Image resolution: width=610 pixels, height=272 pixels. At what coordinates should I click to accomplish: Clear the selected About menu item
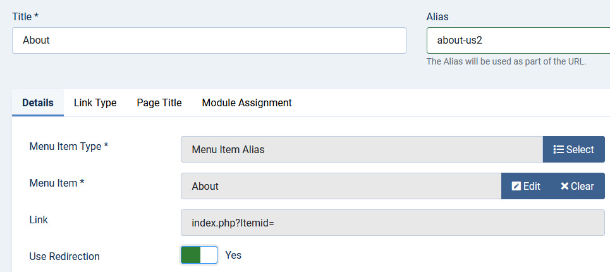(577, 187)
